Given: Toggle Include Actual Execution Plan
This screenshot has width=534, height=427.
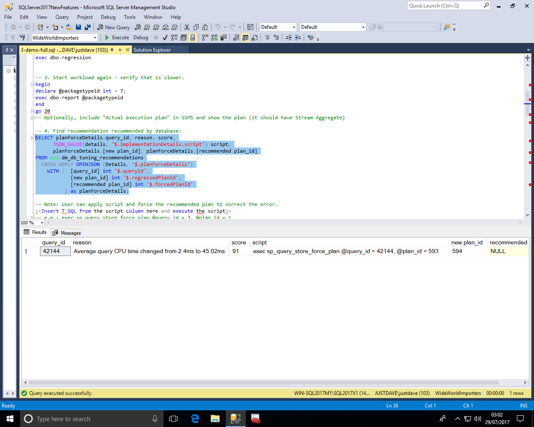Looking at the screenshot, I should pyautogui.click(x=205, y=38).
